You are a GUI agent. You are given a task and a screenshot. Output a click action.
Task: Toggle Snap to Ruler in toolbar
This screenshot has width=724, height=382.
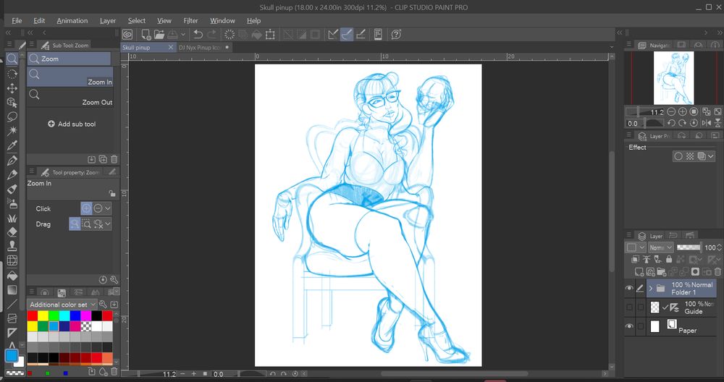[333, 35]
